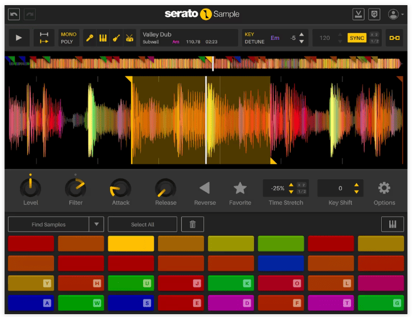Decrease the key detune value down arrow
412x317 pixels.
point(301,42)
